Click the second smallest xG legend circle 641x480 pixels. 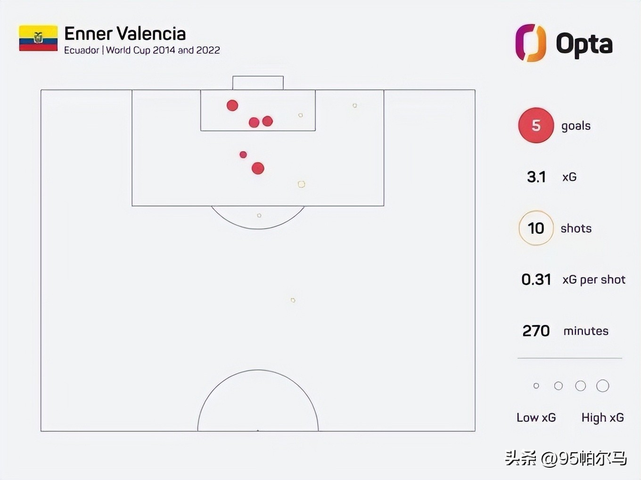pos(559,386)
